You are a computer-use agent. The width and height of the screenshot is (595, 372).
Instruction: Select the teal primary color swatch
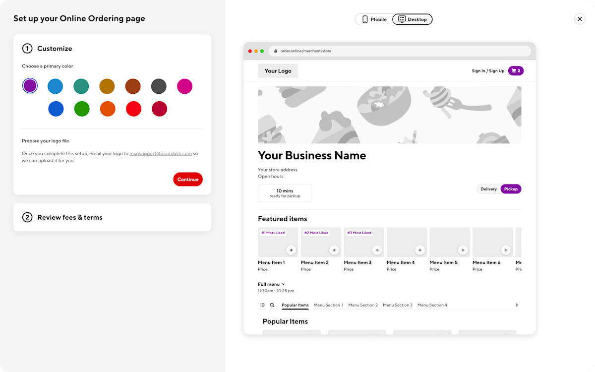tap(81, 86)
